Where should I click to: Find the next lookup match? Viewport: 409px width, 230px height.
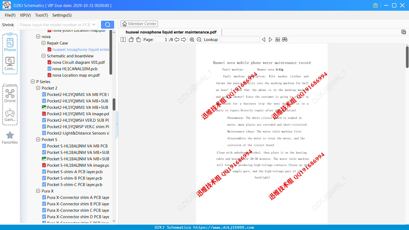click(x=270, y=40)
